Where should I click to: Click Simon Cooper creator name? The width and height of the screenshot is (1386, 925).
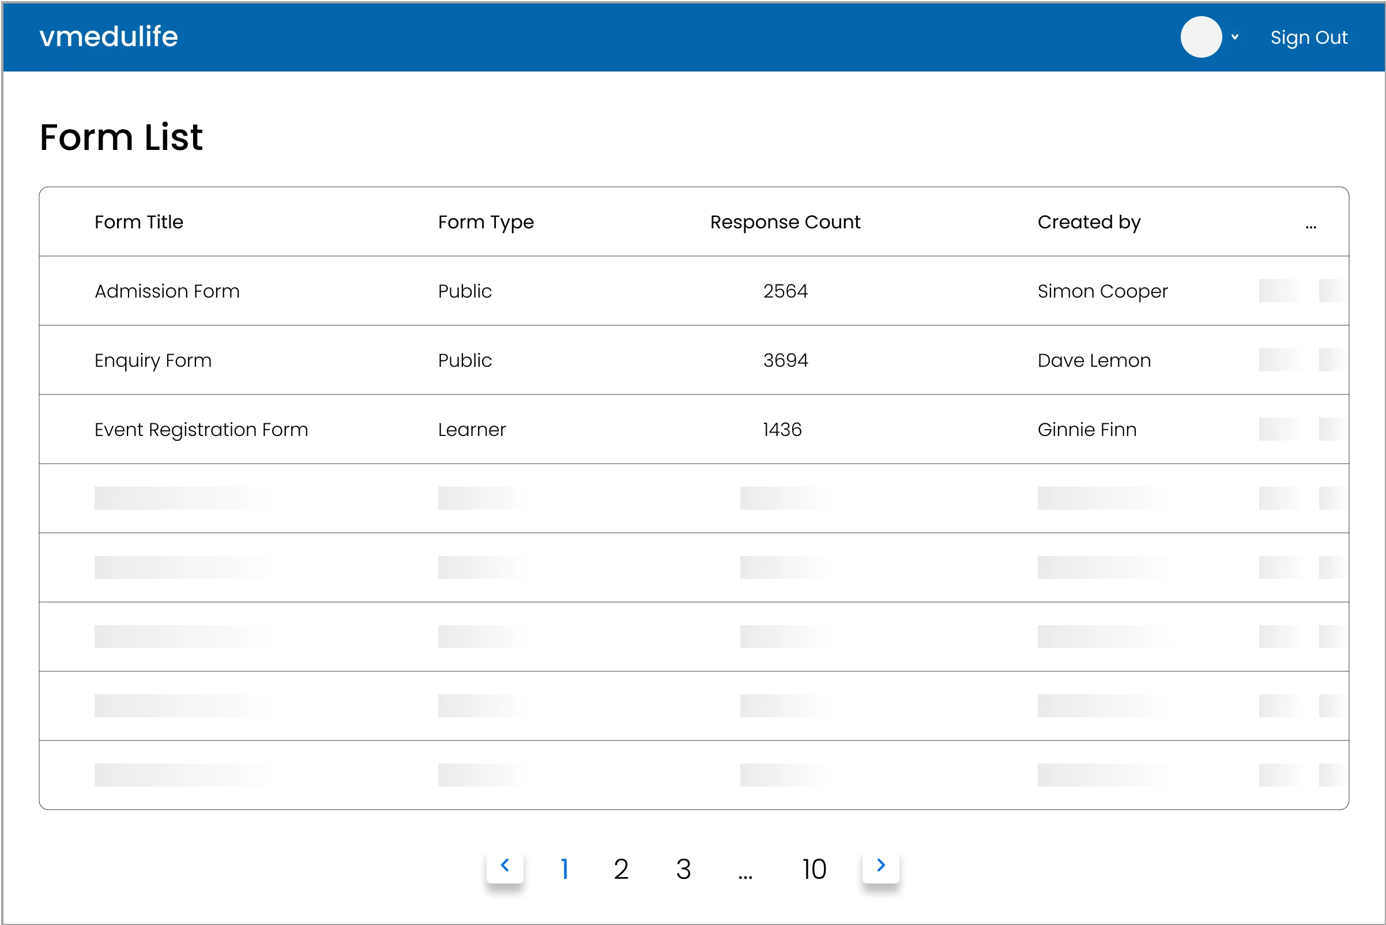click(x=1102, y=291)
